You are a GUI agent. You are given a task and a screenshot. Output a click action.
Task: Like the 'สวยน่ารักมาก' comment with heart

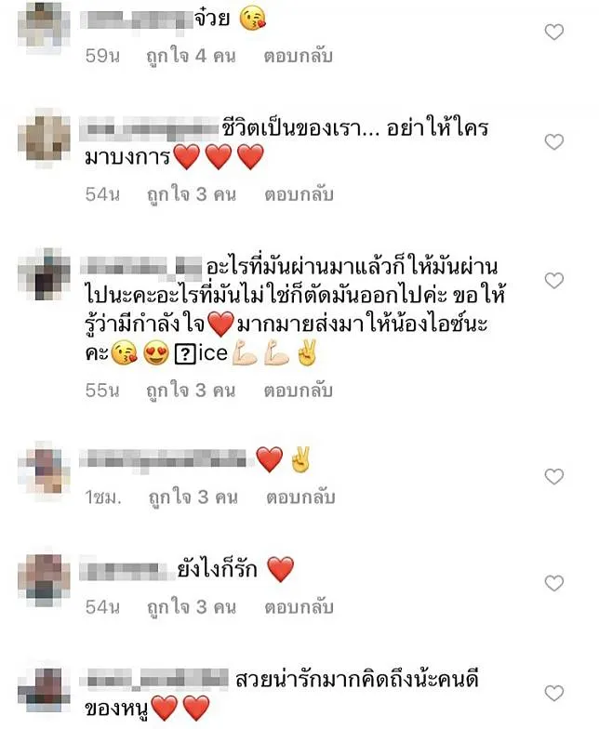coord(554,694)
